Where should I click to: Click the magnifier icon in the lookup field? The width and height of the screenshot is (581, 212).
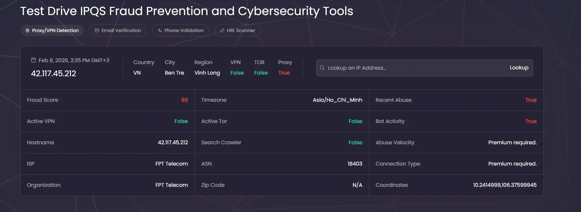coord(322,68)
